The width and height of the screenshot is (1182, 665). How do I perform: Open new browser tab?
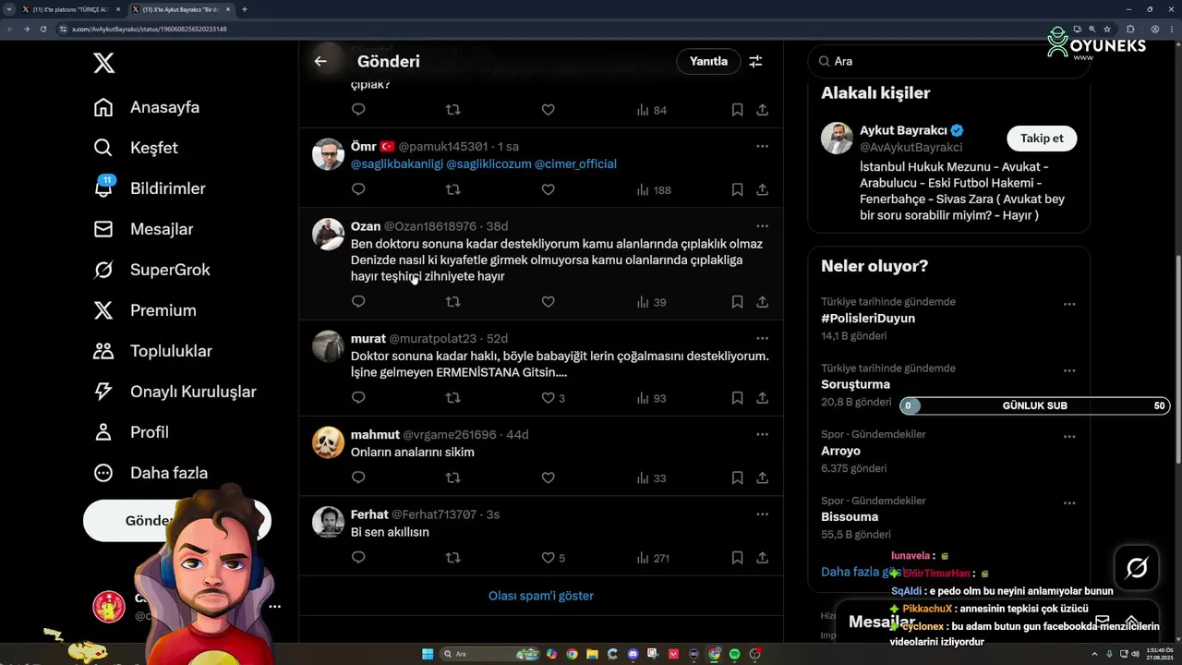point(244,9)
